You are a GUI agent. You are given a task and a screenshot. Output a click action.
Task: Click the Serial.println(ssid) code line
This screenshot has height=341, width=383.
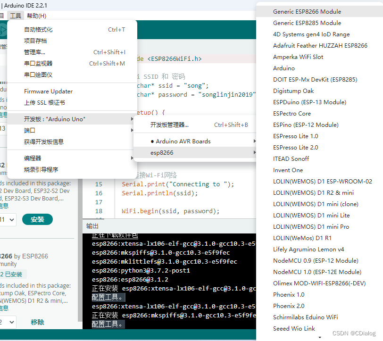[x=160, y=193]
